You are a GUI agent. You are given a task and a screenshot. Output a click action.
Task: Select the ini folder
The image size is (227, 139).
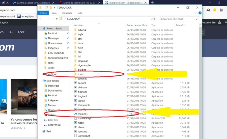[x=79, y=57]
